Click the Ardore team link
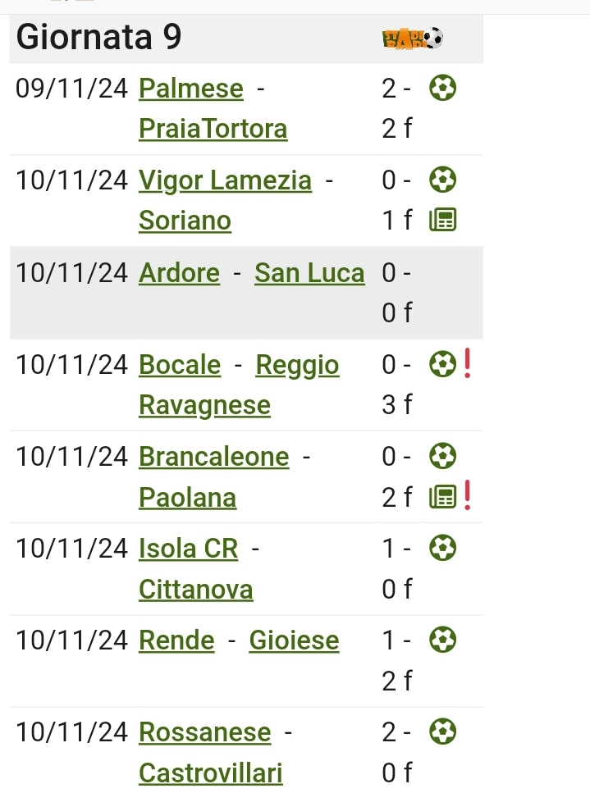 (180, 272)
